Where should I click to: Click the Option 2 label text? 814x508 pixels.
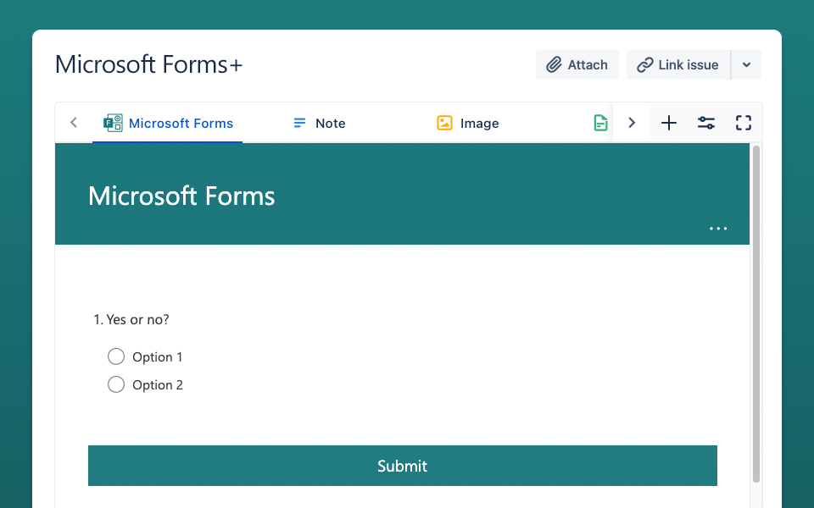[158, 385]
